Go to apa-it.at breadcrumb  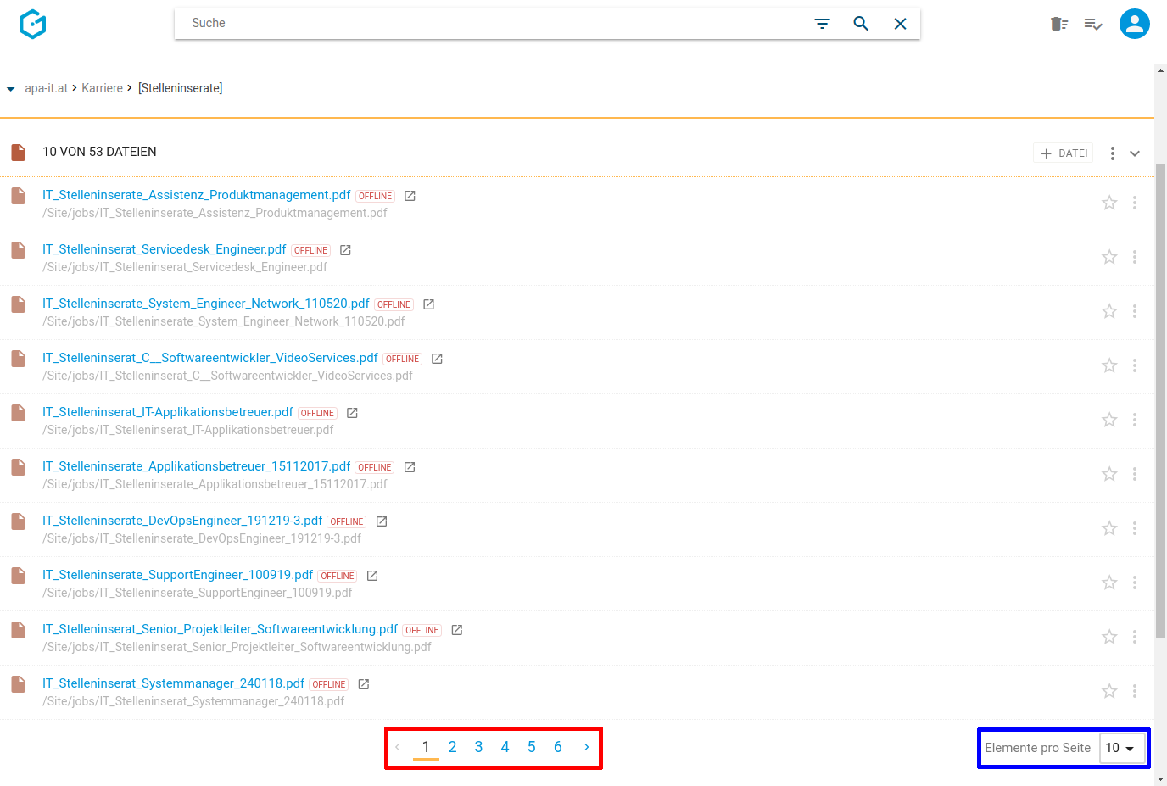tap(46, 88)
